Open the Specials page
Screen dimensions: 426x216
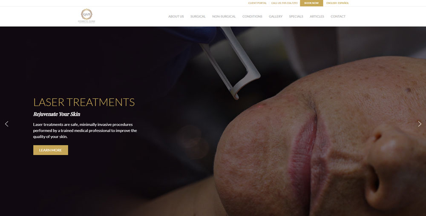pyautogui.click(x=296, y=17)
